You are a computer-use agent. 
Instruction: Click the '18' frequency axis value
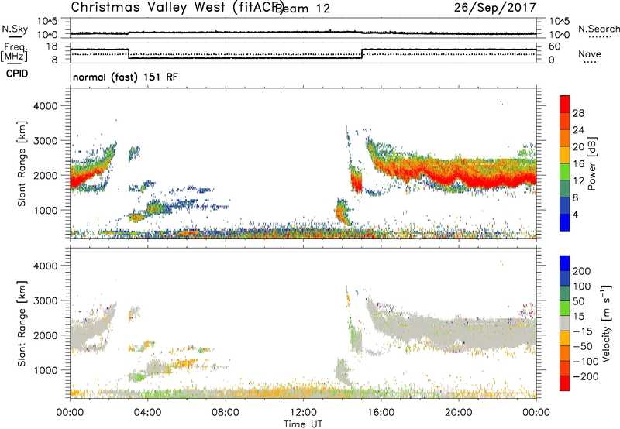click(52, 46)
